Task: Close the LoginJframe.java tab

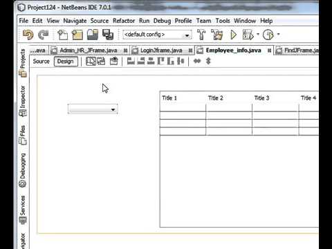Action: tap(190, 50)
